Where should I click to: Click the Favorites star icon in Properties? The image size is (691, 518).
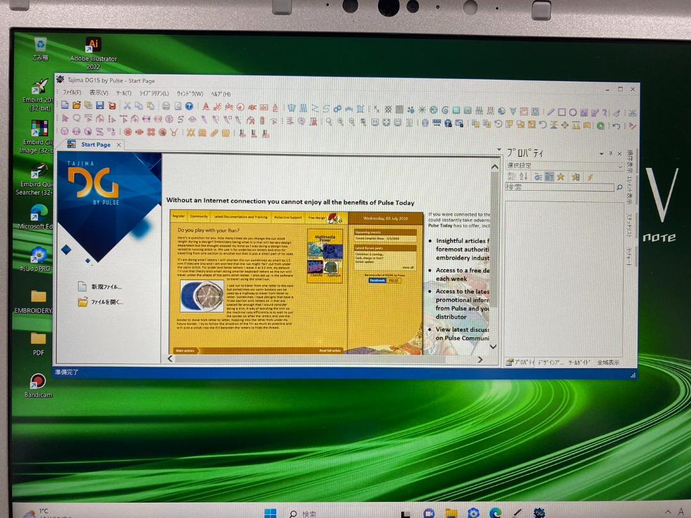point(560,177)
